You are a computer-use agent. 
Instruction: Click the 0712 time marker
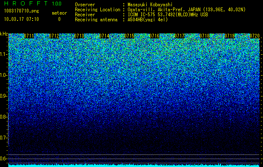coord(54,36)
